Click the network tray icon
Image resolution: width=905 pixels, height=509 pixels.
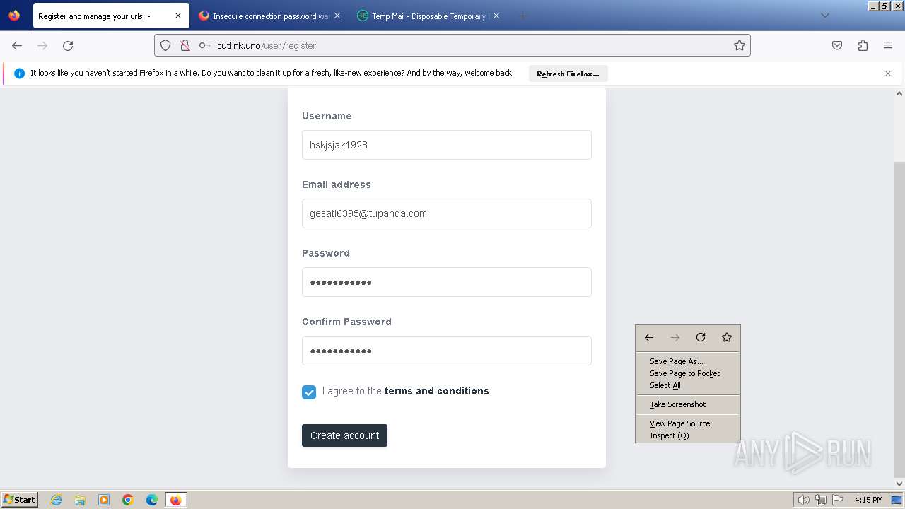tap(821, 500)
